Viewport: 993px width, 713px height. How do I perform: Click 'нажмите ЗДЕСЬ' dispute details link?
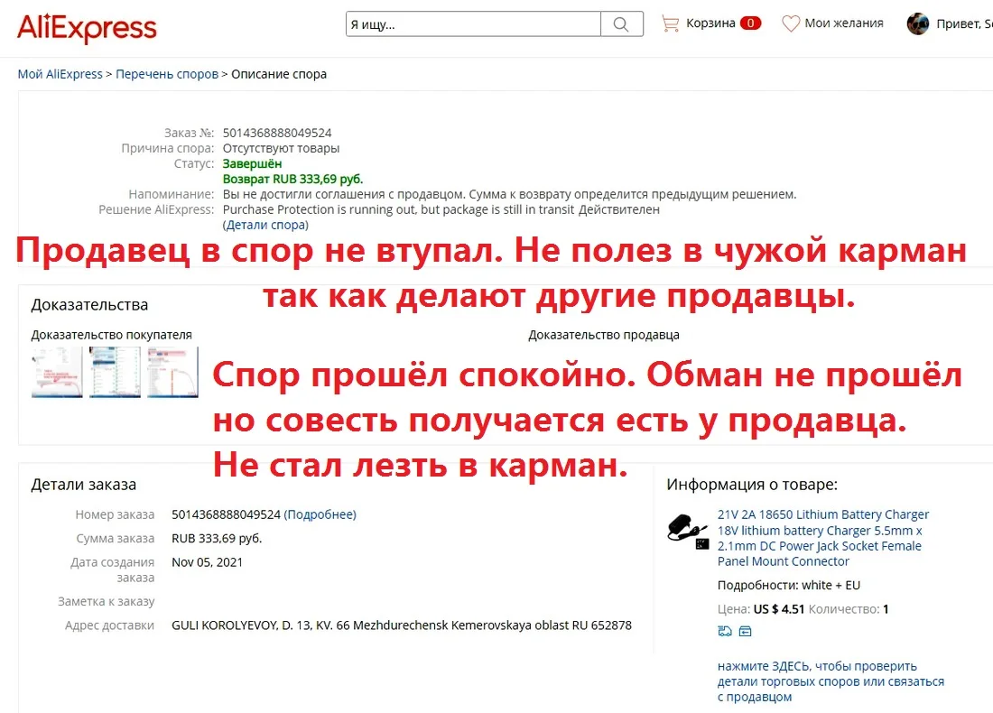tap(831, 681)
